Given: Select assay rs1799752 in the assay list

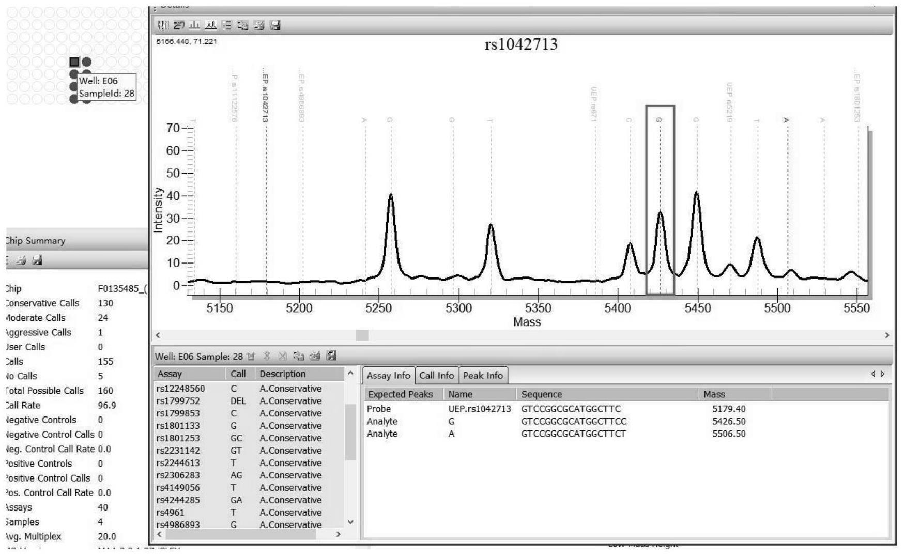Looking at the screenshot, I should [x=177, y=401].
